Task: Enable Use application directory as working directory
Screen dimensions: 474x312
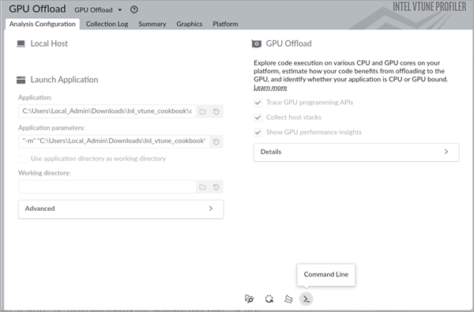Action: point(22,159)
